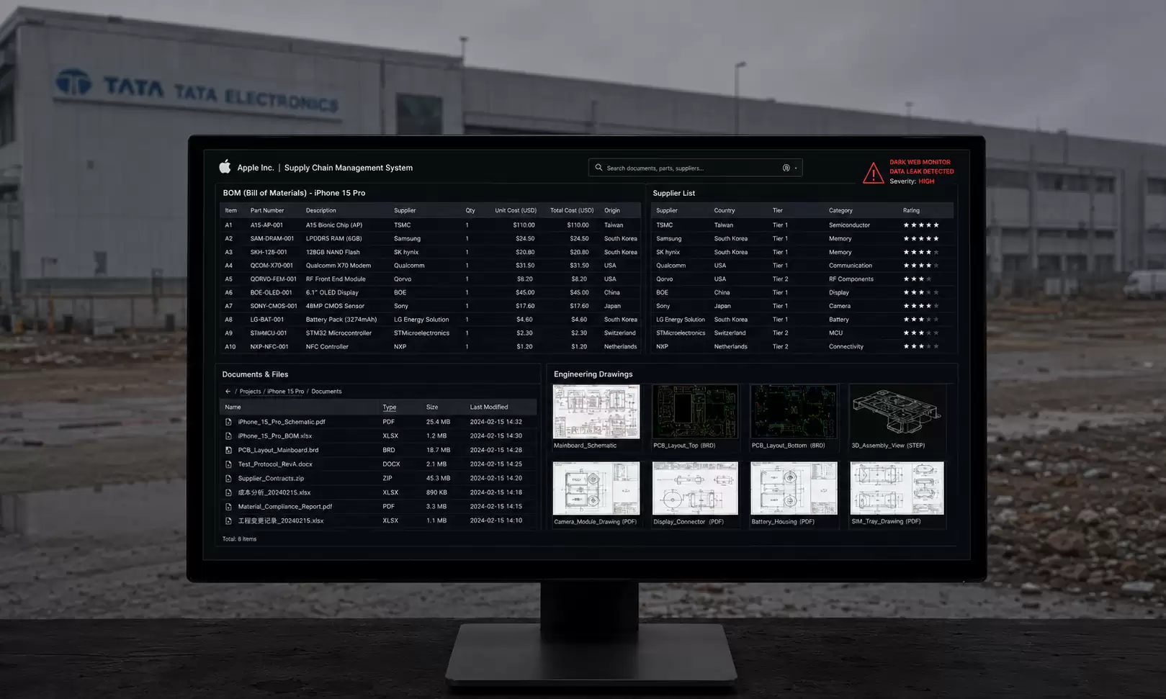The height and width of the screenshot is (699, 1166).
Task: Sort files by Last Modified column header
Action: [x=489, y=407]
